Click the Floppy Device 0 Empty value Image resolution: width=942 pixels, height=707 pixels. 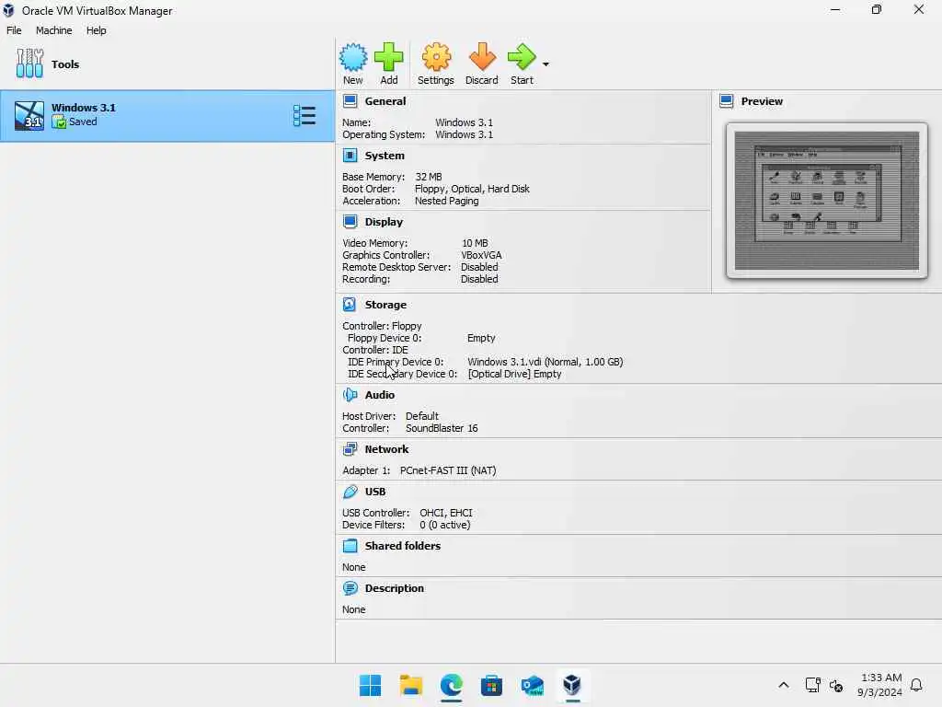pyautogui.click(x=481, y=338)
